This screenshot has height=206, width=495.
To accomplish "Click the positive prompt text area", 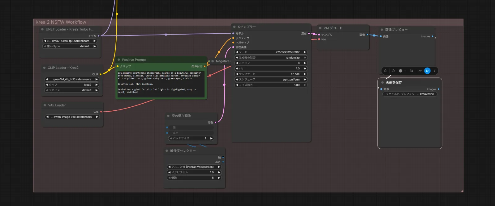I will click(161, 84).
